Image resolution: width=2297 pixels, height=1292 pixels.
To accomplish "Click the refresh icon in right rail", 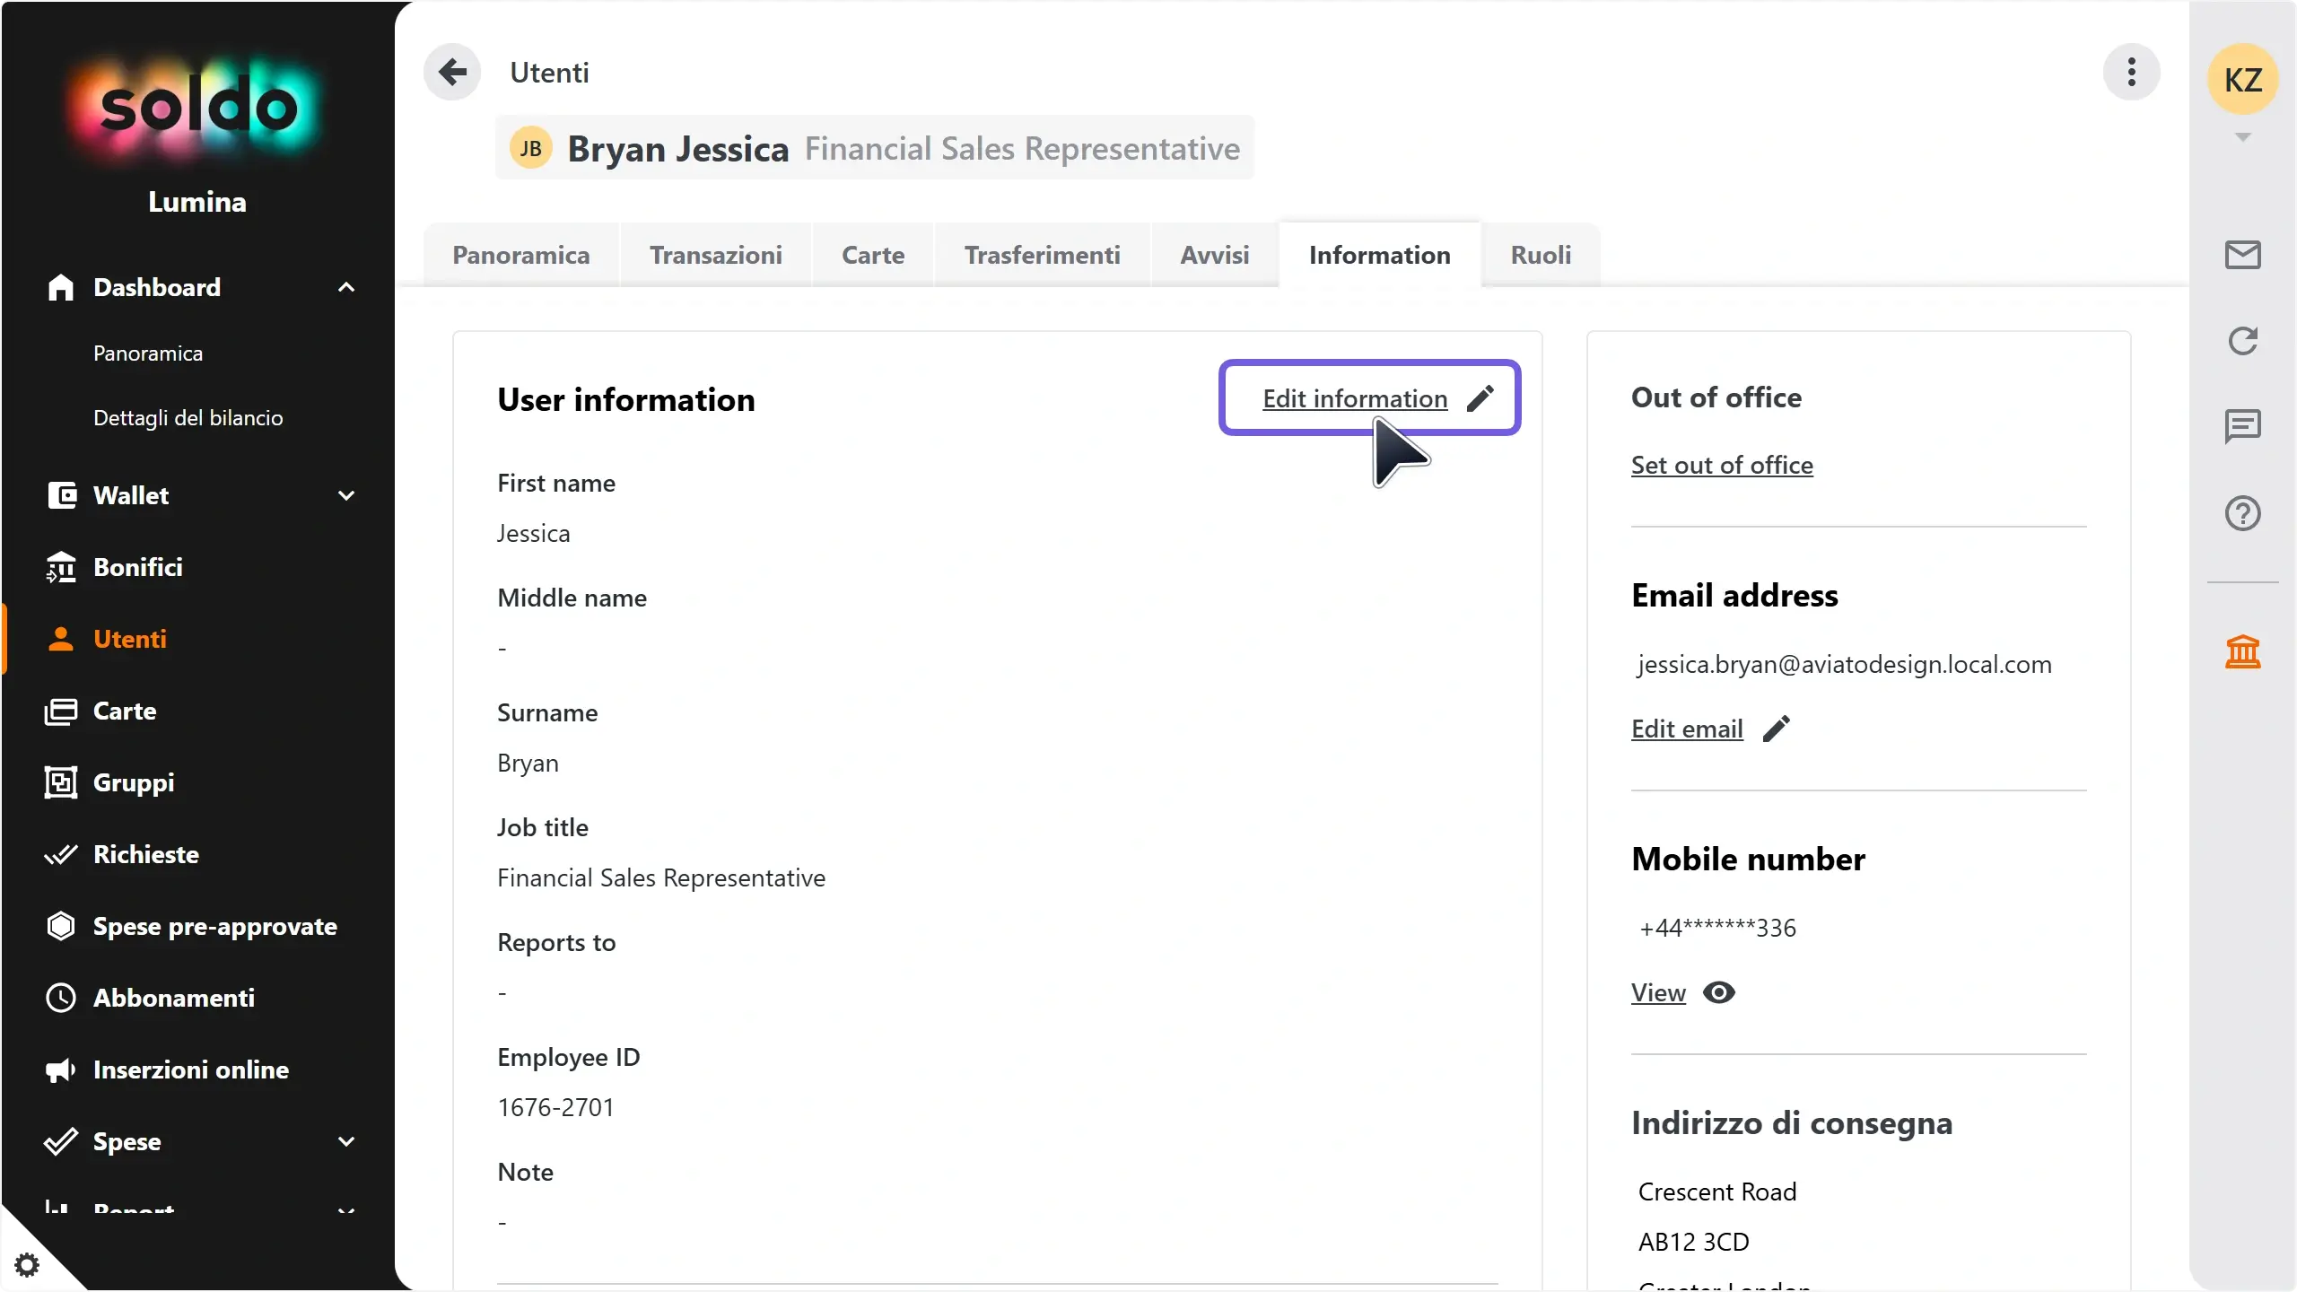I will click(2242, 341).
